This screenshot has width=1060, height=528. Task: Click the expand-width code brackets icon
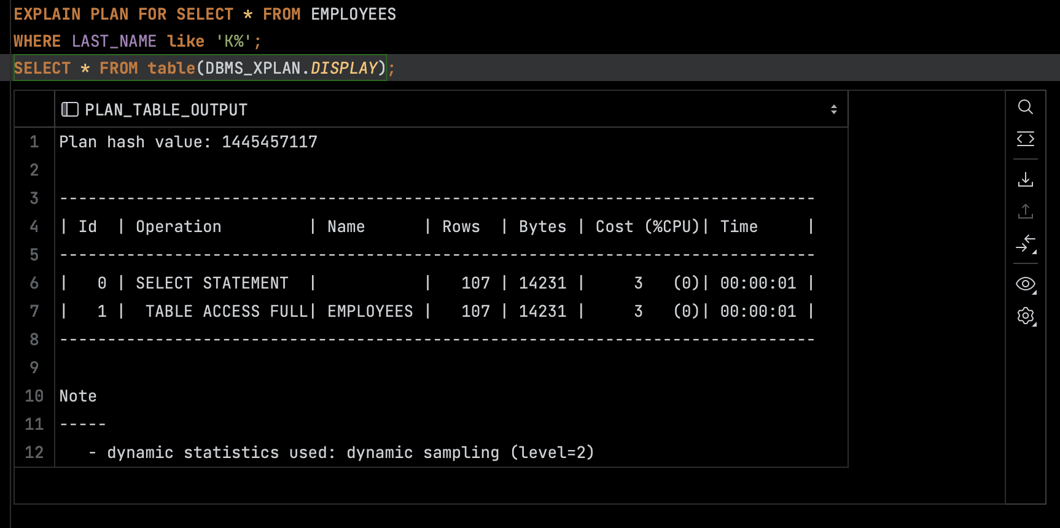(1025, 139)
